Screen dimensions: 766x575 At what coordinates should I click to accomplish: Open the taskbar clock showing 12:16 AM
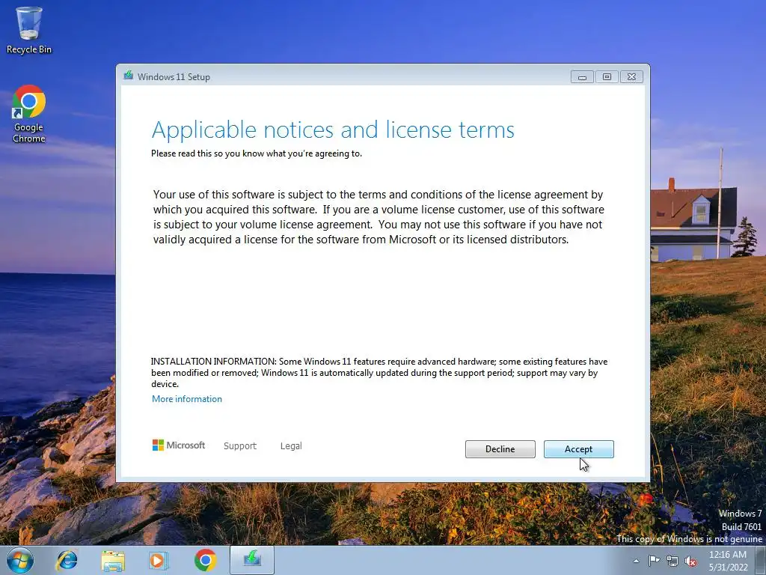click(x=728, y=561)
